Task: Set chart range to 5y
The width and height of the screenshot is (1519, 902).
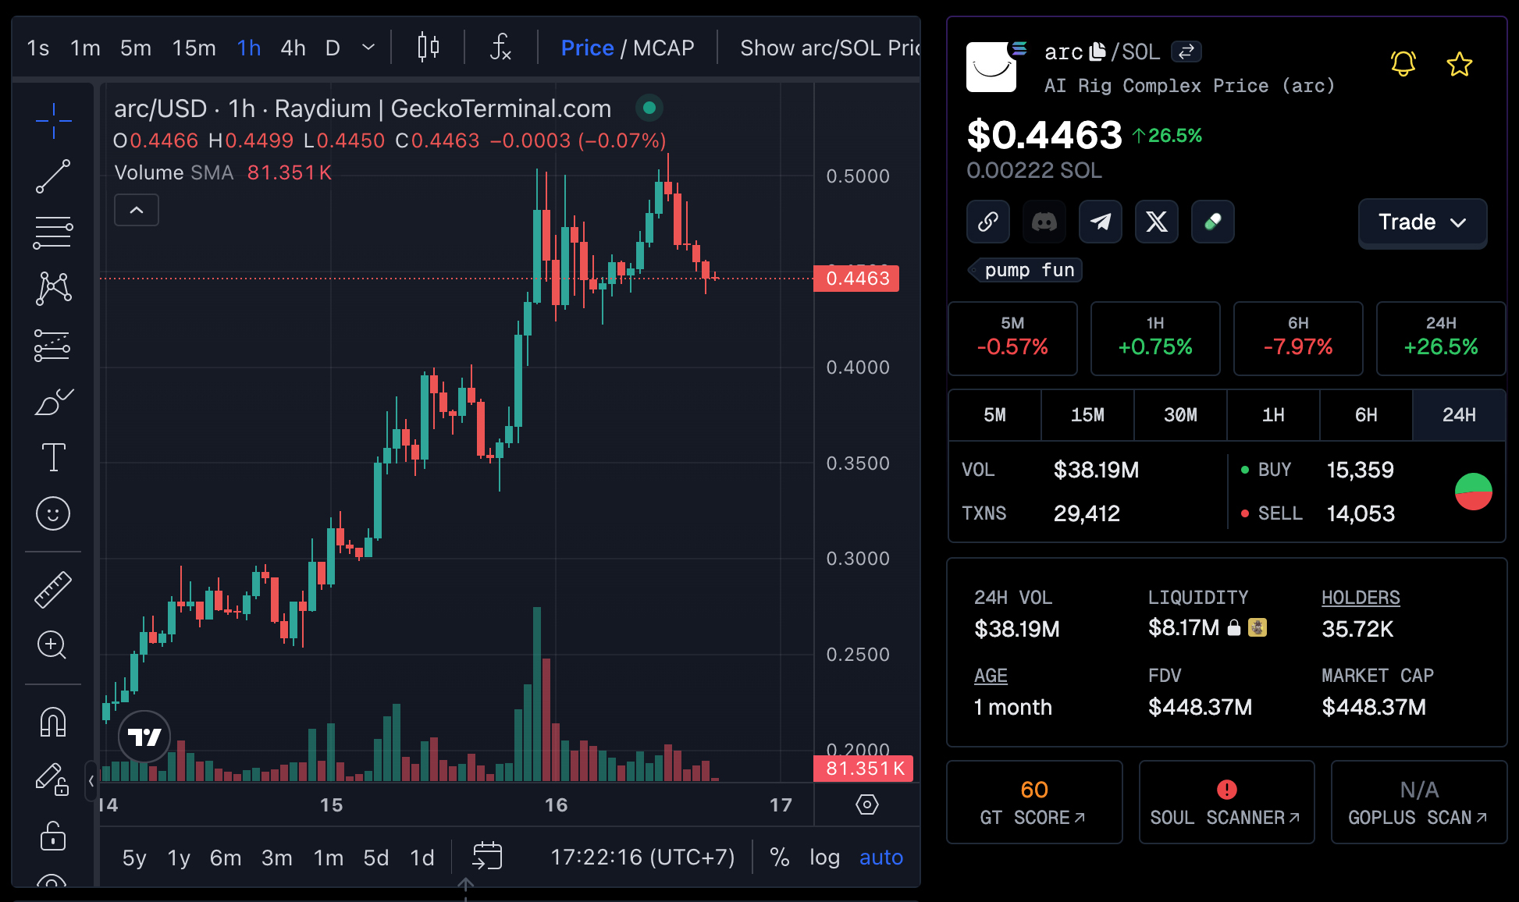Action: 134,858
